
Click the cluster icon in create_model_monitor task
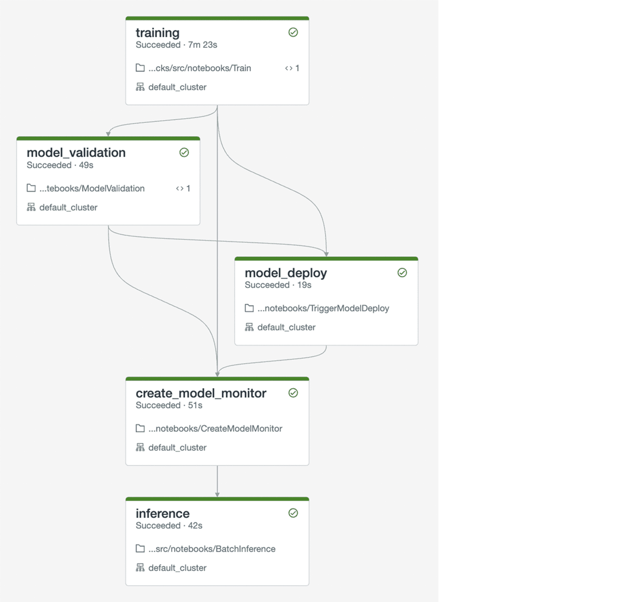[140, 448]
